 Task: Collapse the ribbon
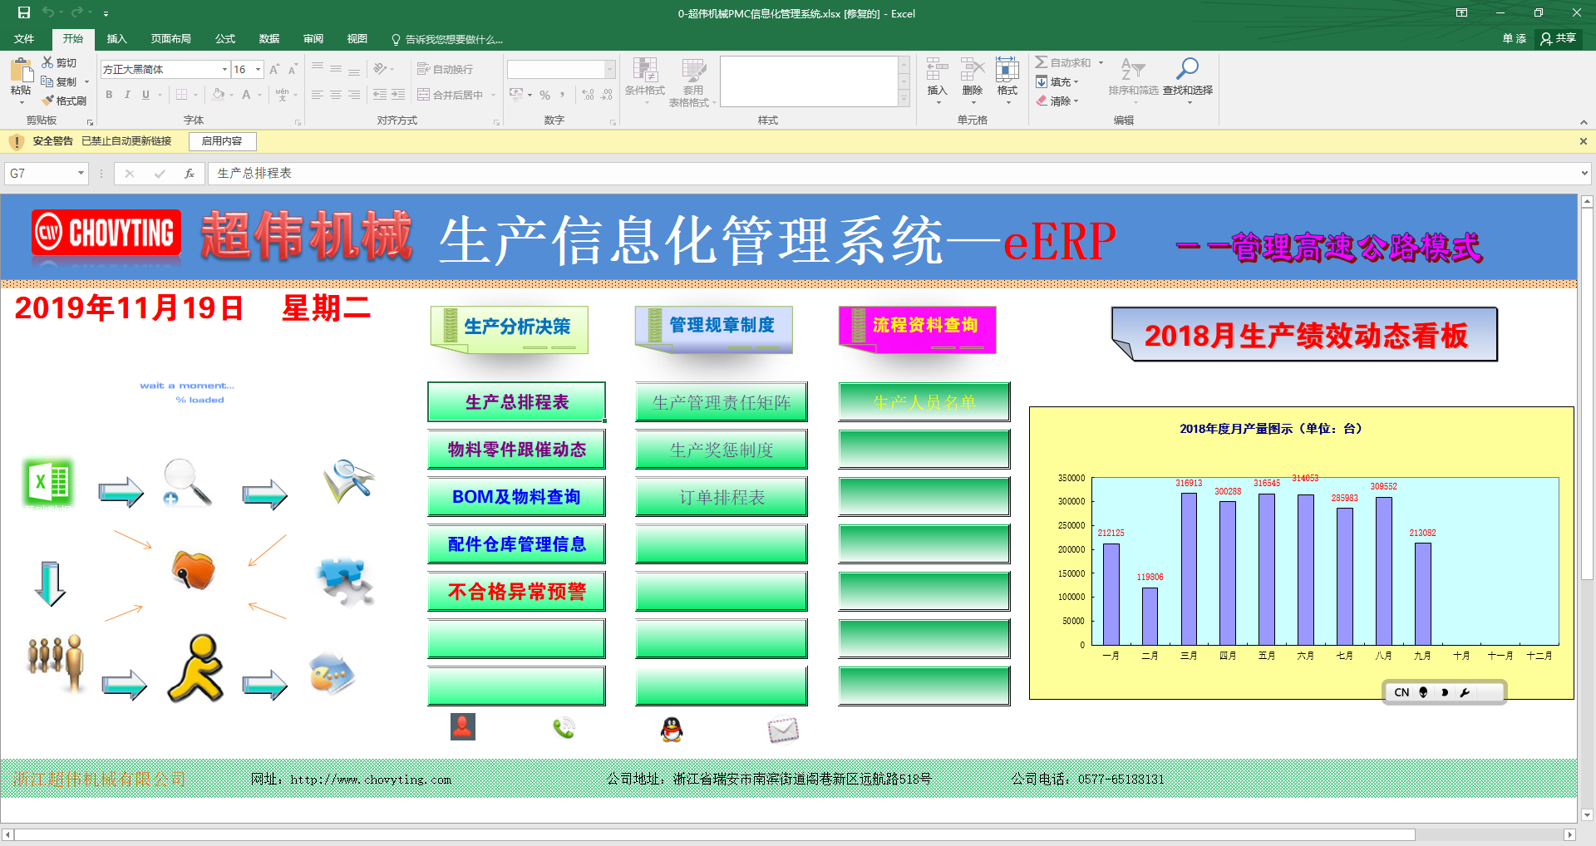click(x=1584, y=122)
